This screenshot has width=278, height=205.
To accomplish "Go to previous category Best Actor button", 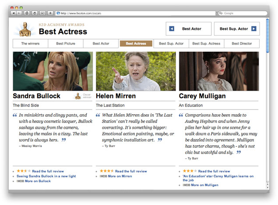I will 188,29.
